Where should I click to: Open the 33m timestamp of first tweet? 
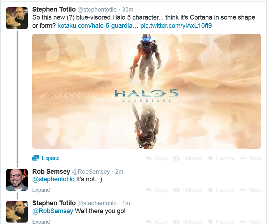point(128,9)
